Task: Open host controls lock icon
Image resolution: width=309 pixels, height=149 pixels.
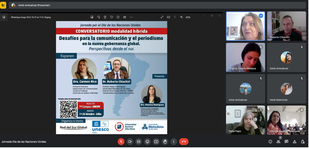Action: pyautogui.click(x=303, y=142)
